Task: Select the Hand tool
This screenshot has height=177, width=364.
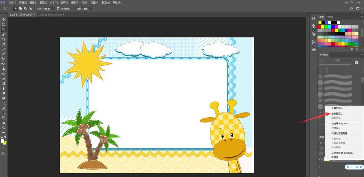Action: [4, 123]
